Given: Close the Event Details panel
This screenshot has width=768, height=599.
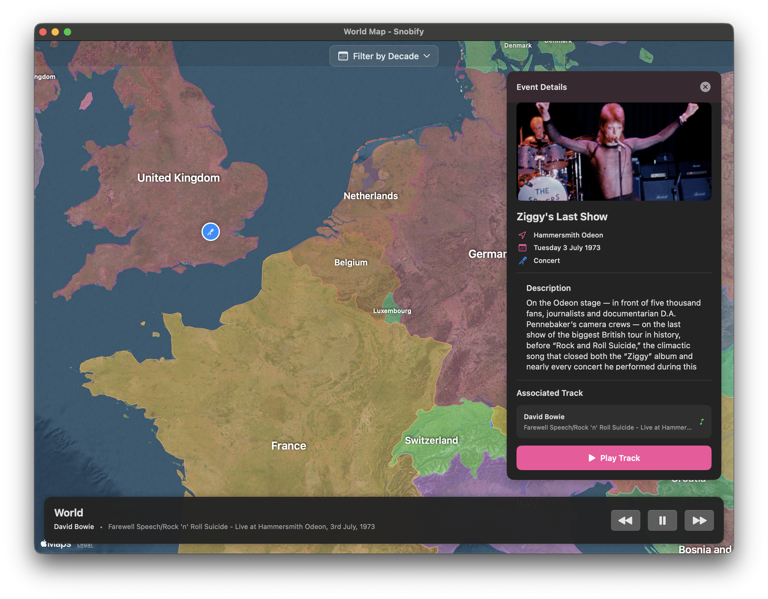Looking at the screenshot, I should (x=705, y=87).
